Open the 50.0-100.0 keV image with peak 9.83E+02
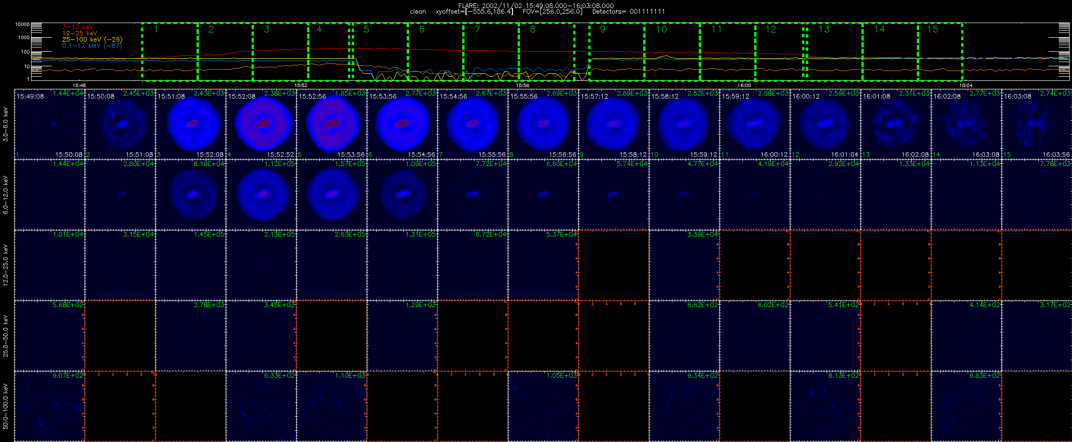This screenshot has width=1072, height=442. 967,406
